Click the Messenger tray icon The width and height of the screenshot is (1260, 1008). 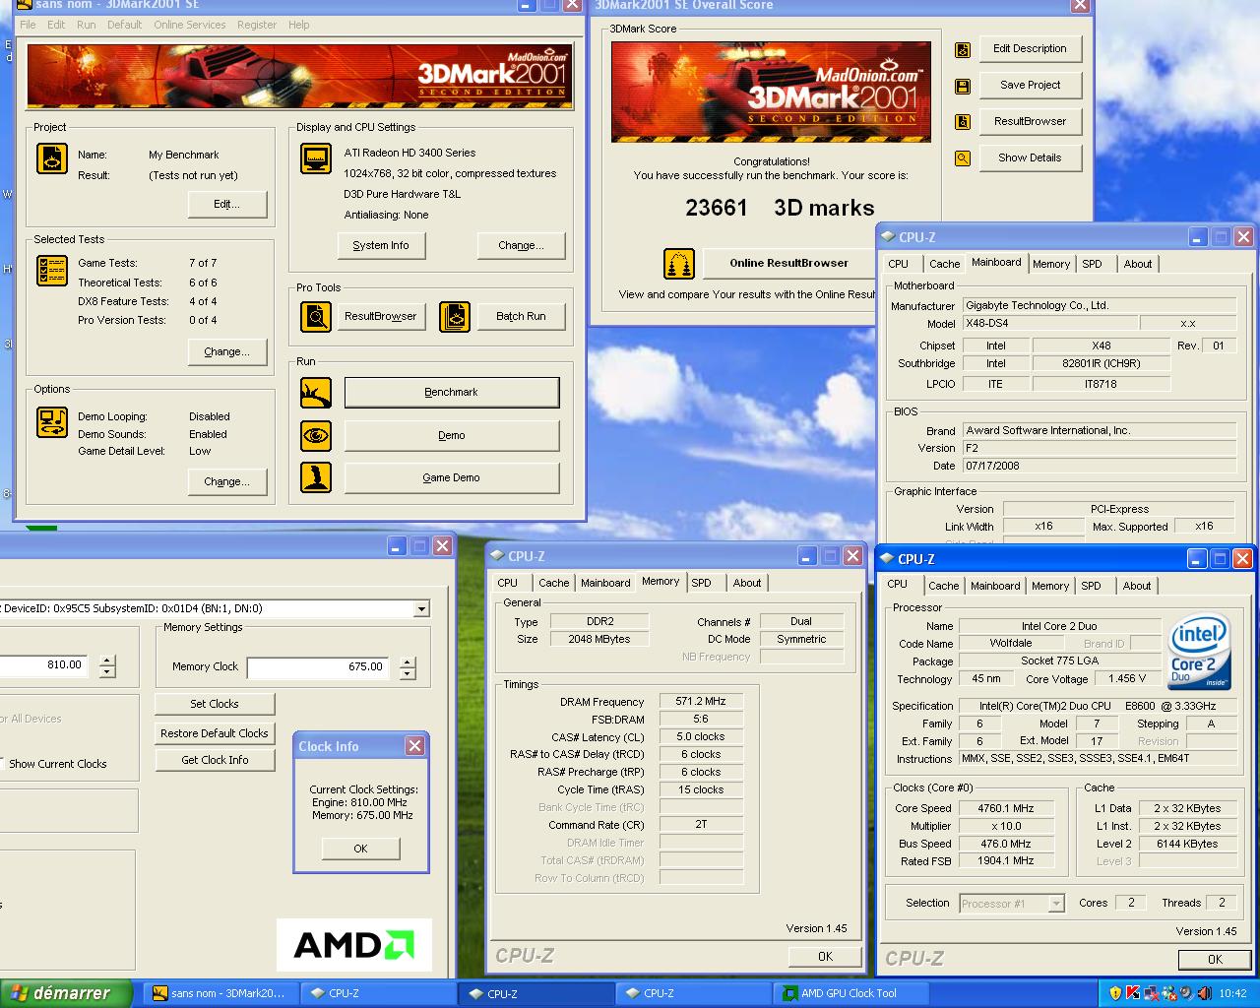[x=1167, y=993]
